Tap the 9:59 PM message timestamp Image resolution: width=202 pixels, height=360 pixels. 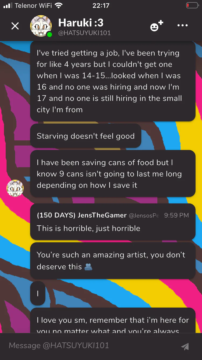point(176,215)
